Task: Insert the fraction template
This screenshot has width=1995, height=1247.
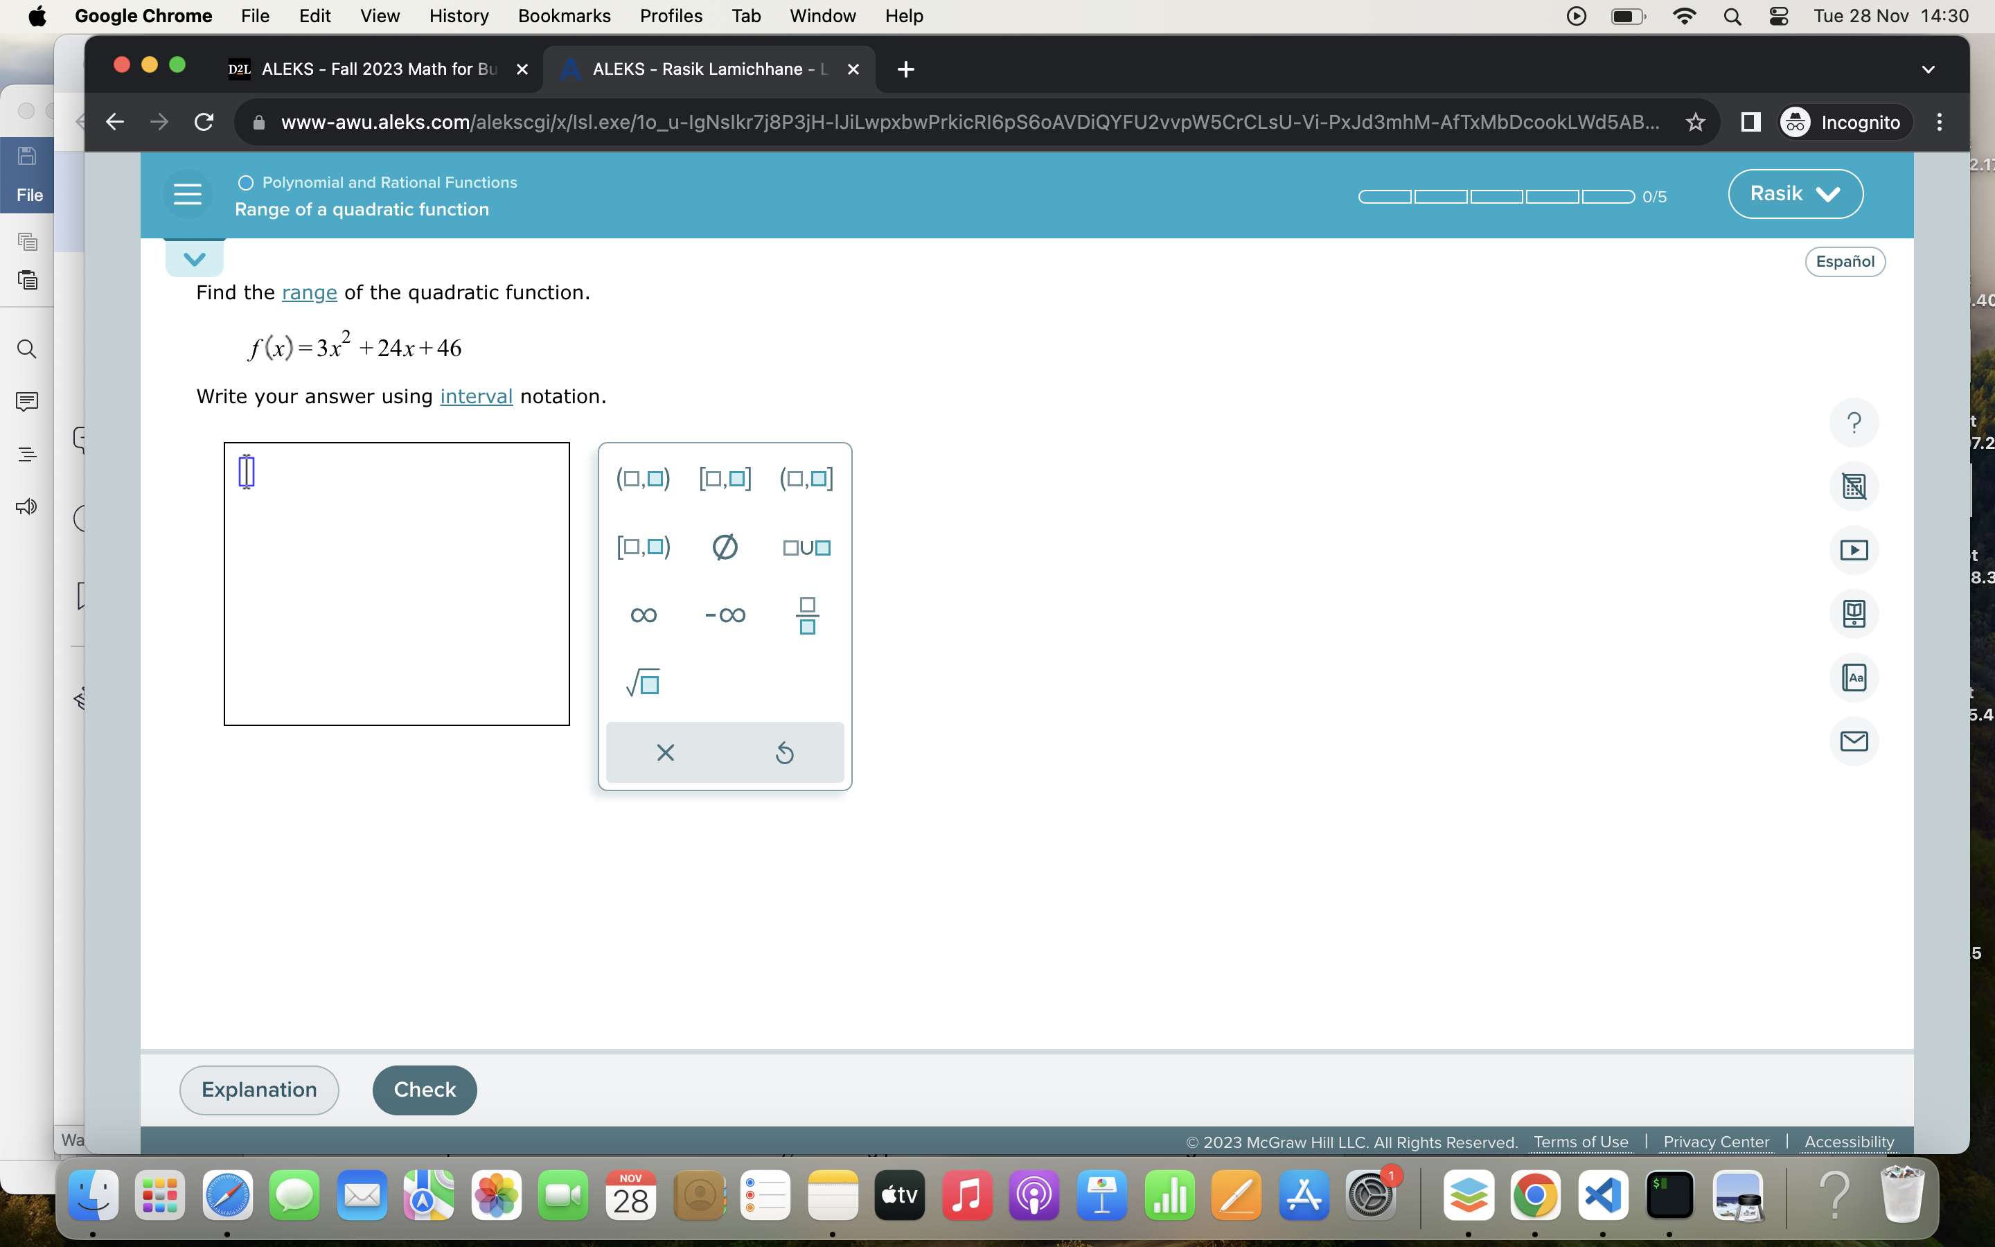Action: click(807, 615)
